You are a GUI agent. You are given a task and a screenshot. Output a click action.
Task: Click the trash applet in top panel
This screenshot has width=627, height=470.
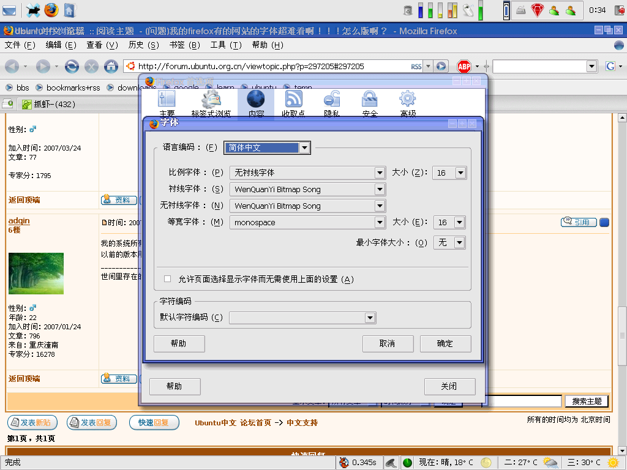408,10
